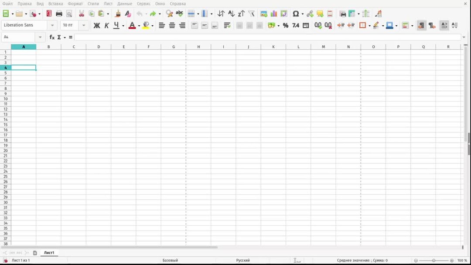Click the Insert Image icon

pos(264,14)
